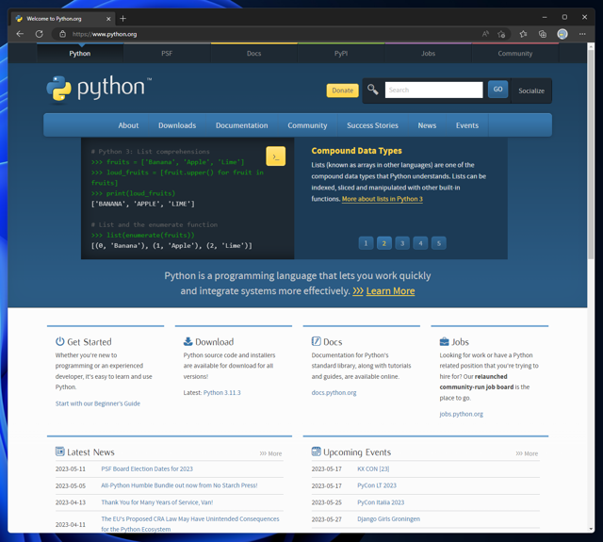Image resolution: width=603 pixels, height=542 pixels.
Task: Click the magnifying glass search icon
Action: (x=372, y=90)
